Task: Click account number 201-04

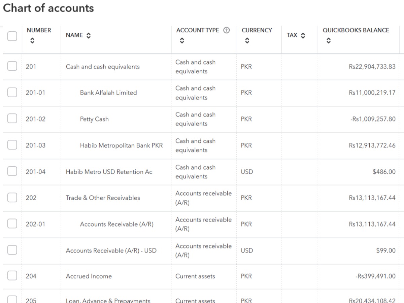Action: pyautogui.click(x=36, y=172)
